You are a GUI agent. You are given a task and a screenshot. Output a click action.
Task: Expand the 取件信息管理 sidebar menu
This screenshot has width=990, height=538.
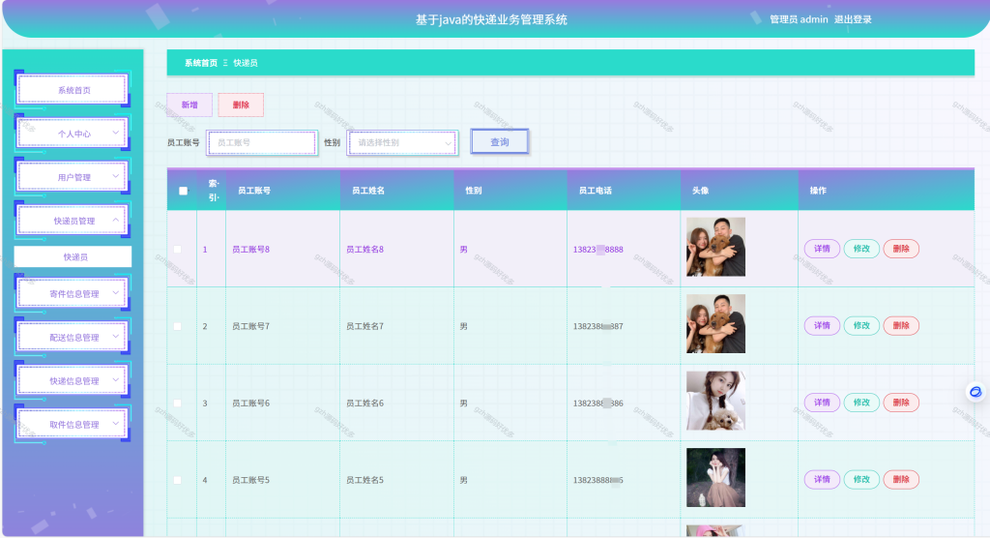pos(73,424)
